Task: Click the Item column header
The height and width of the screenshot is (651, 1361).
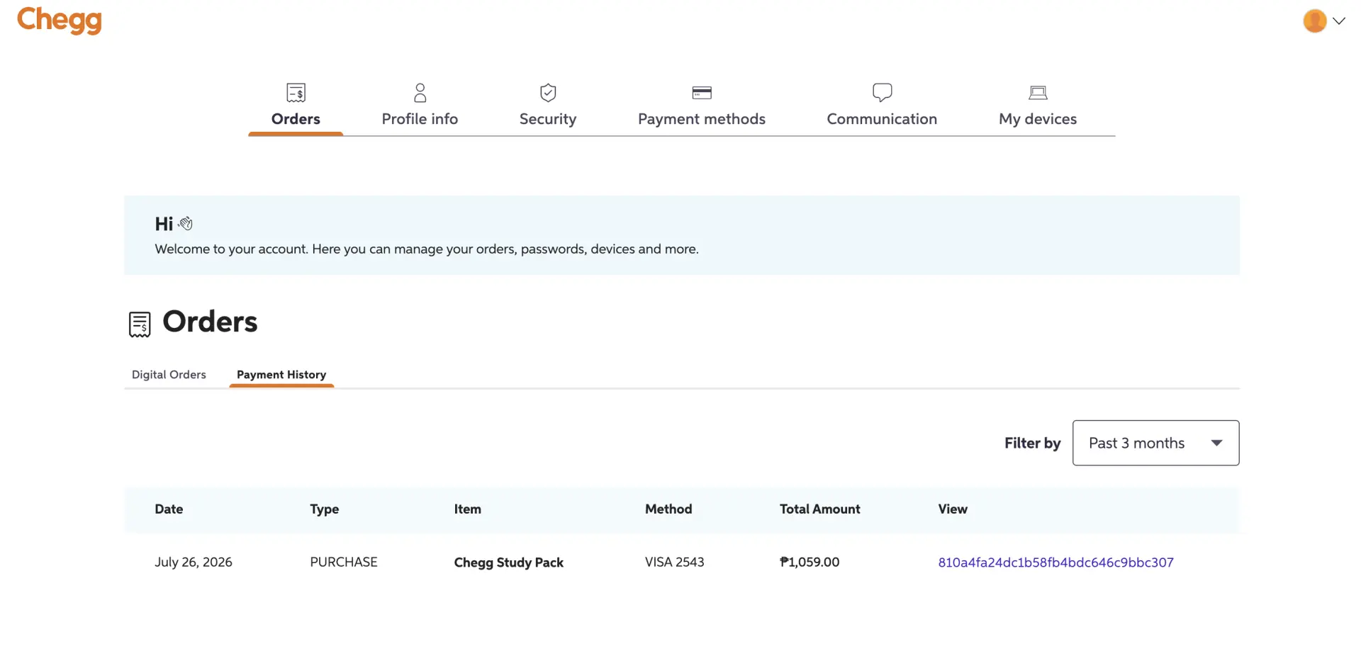Action: (x=468, y=509)
